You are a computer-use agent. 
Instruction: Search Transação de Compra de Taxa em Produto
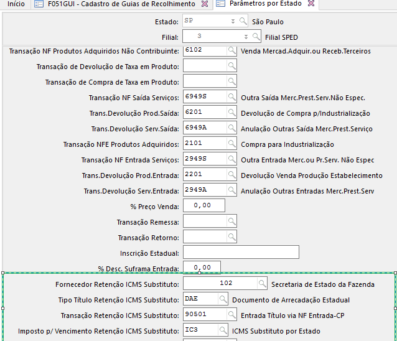231,82
